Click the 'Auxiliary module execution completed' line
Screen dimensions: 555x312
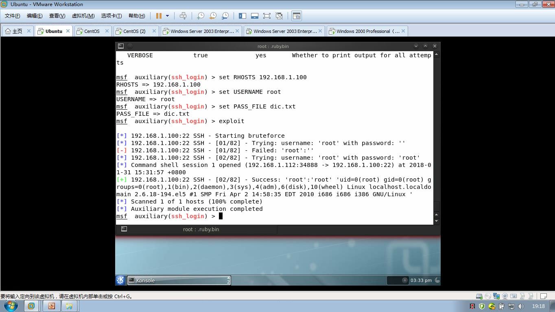pyautogui.click(x=190, y=209)
